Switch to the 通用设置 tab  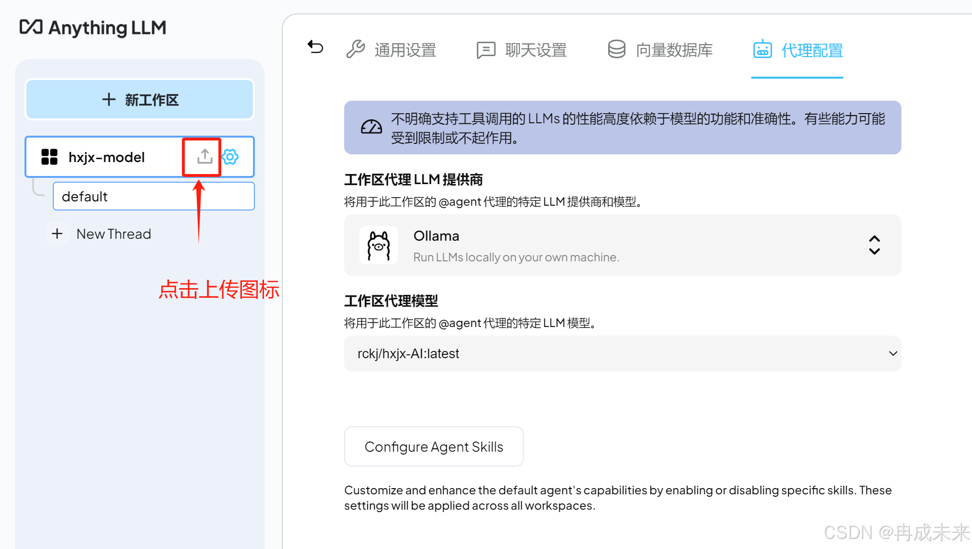(405, 50)
